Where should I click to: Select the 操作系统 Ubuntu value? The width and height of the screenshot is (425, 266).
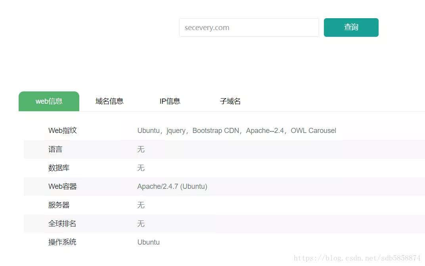[x=149, y=242]
